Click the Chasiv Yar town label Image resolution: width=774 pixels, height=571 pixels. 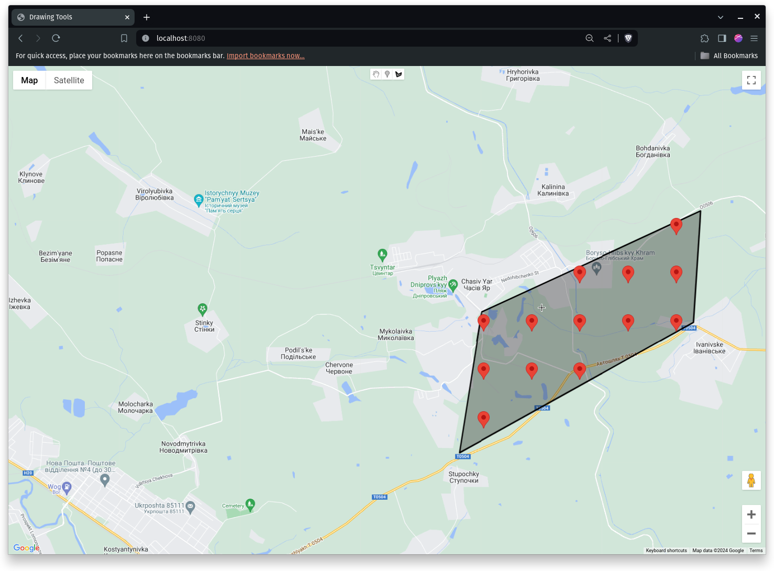click(477, 285)
